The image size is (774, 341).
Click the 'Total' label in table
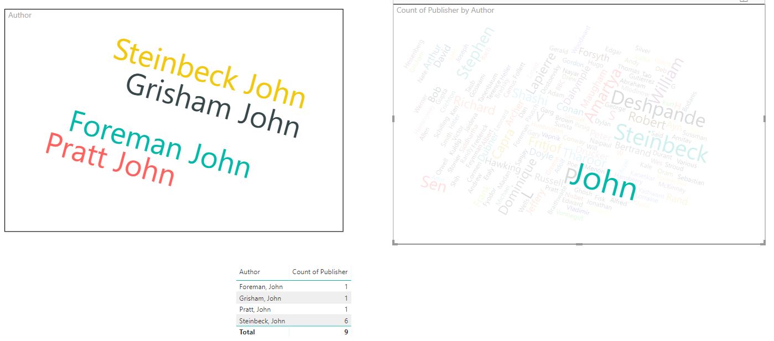coord(247,332)
